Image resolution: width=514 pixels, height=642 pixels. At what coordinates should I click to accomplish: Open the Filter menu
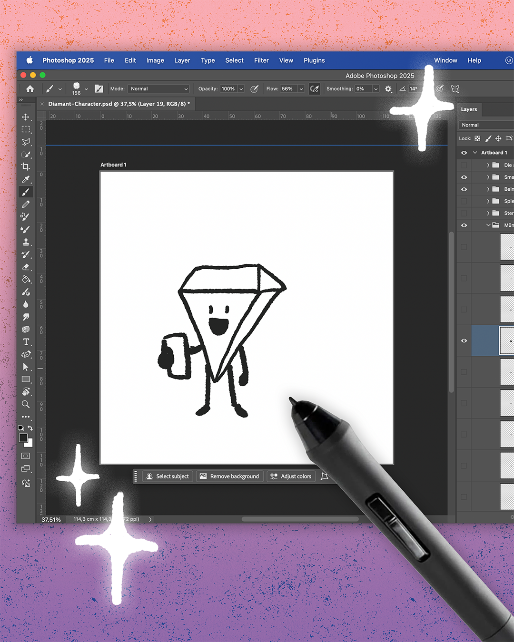pyautogui.click(x=261, y=60)
